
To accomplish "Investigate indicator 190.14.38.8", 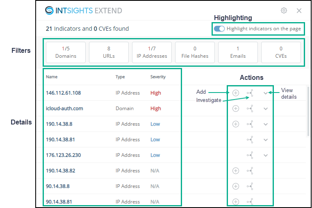I will point(250,124).
